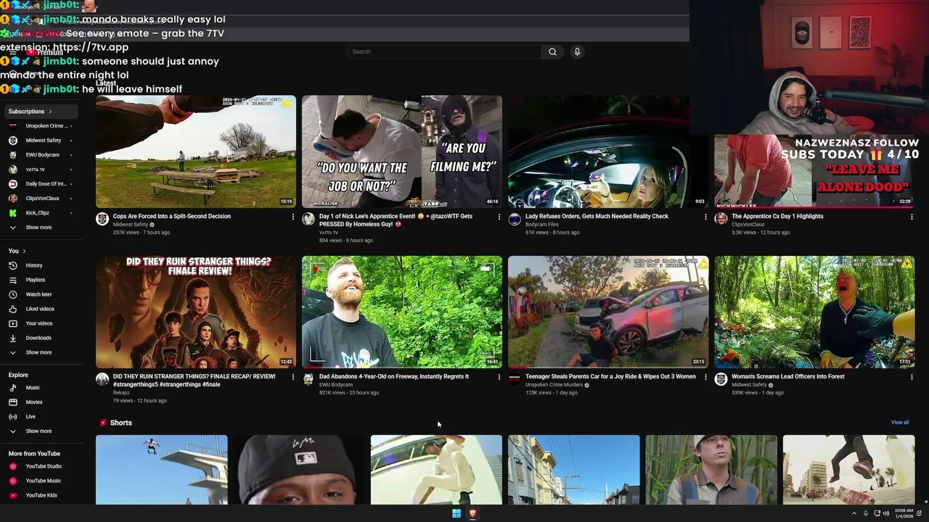Open the Short showing a man in a black cap

point(299,470)
